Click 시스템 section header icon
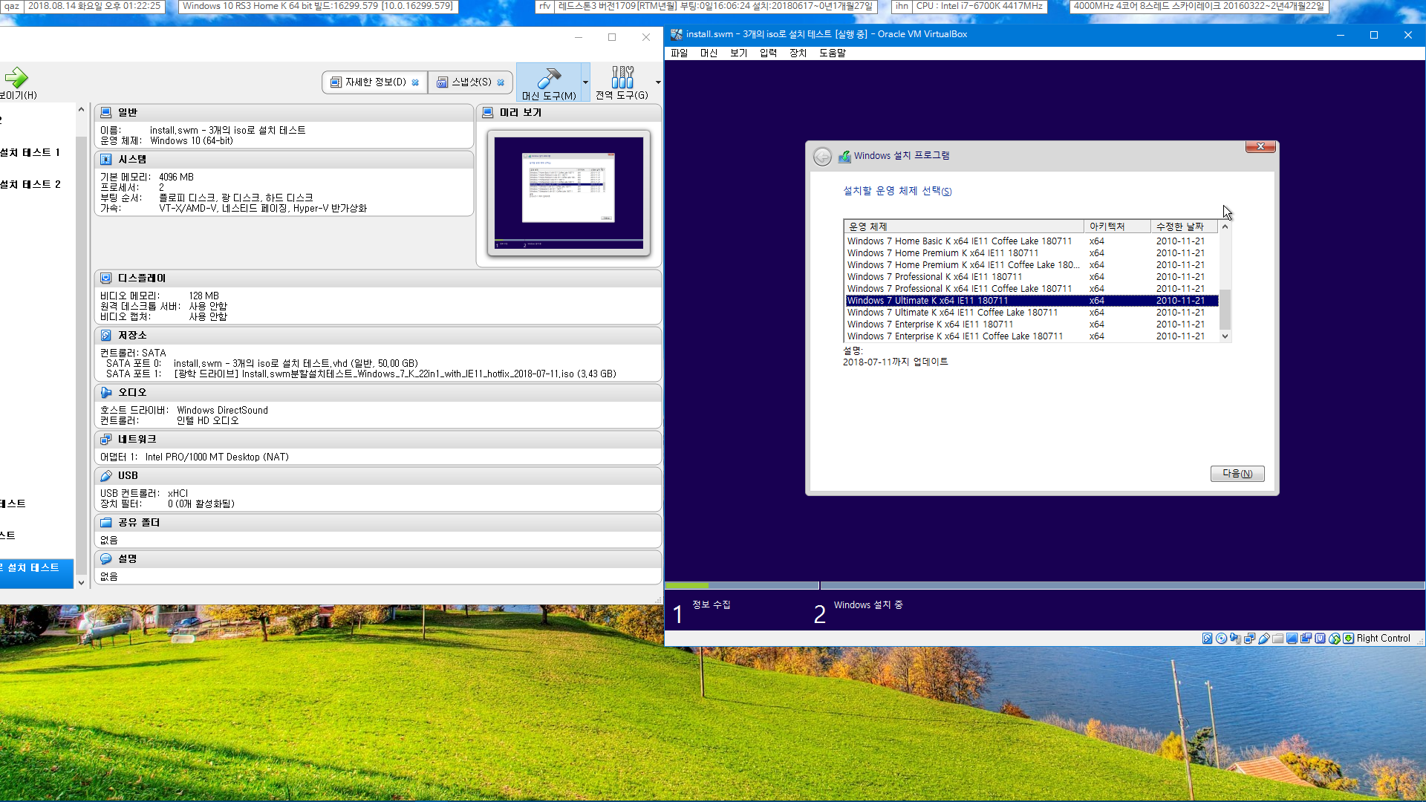 106,159
